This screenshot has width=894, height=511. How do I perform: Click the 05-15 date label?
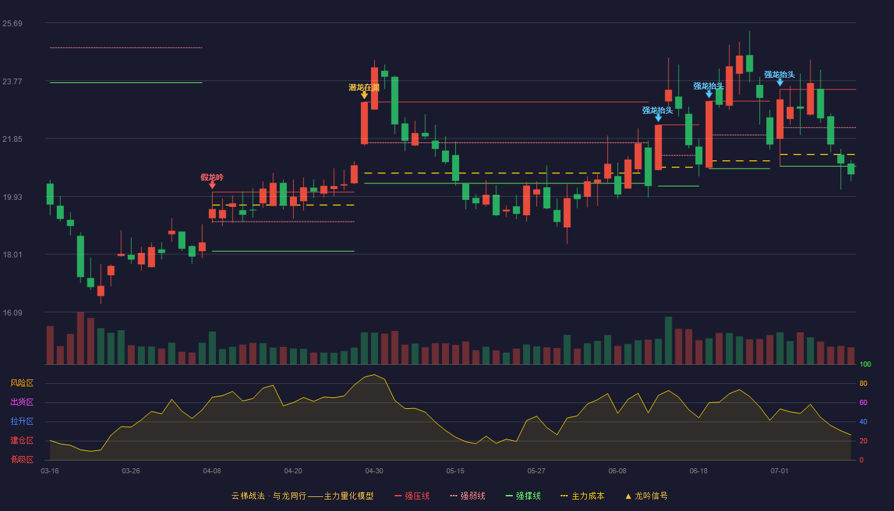click(x=455, y=471)
